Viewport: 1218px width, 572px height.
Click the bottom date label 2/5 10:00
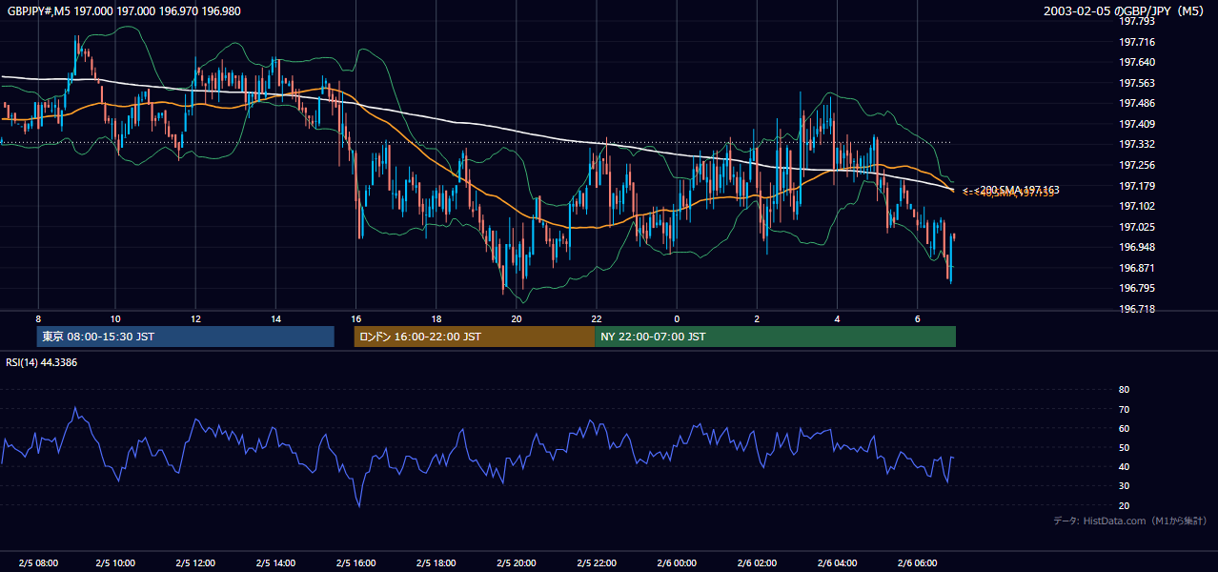click(116, 562)
